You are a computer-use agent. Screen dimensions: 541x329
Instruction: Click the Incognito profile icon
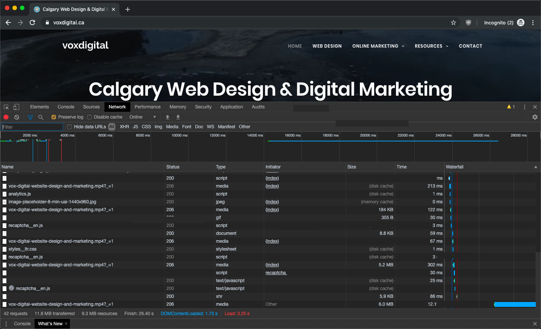pos(521,23)
